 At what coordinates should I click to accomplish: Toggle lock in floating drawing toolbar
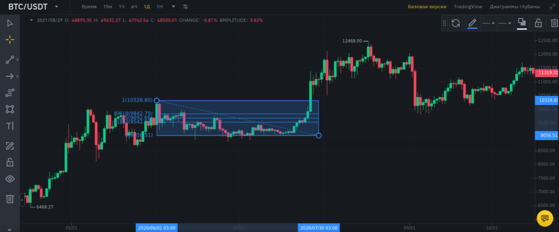click(x=538, y=23)
